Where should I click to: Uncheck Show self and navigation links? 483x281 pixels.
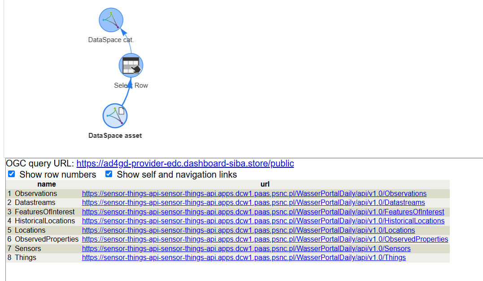point(109,174)
